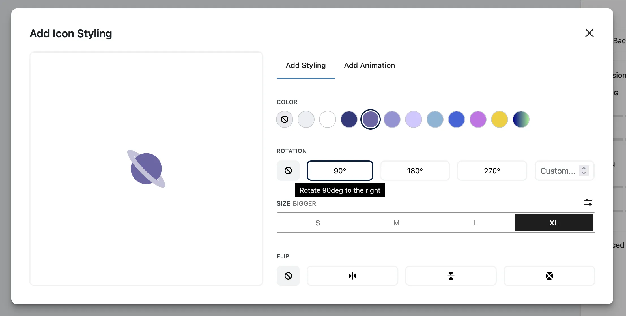Select the 90° rotation button
The image size is (626, 316).
[x=340, y=171]
